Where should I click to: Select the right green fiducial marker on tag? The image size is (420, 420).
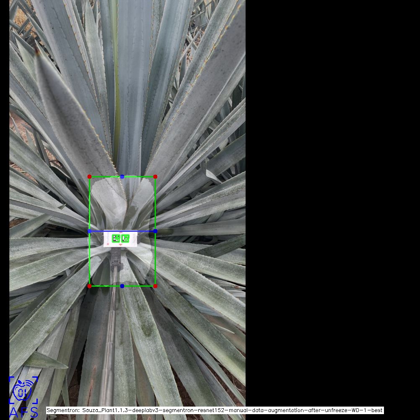(125, 238)
